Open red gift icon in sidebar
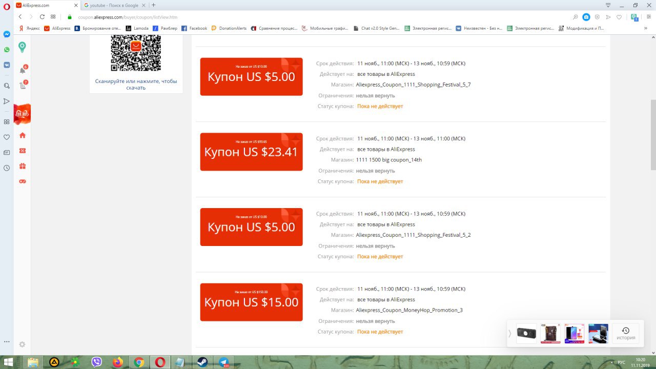656x369 pixels. click(x=23, y=166)
